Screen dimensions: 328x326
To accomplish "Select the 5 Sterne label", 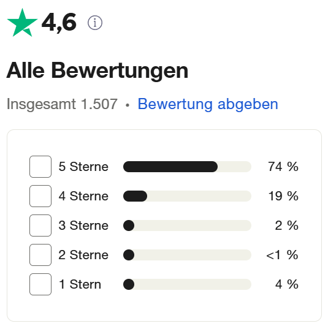I will [83, 167].
